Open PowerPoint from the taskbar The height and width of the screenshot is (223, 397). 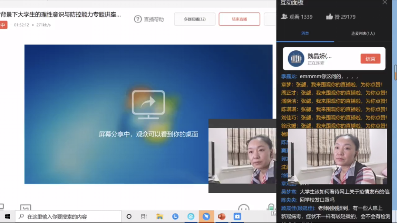point(222,216)
